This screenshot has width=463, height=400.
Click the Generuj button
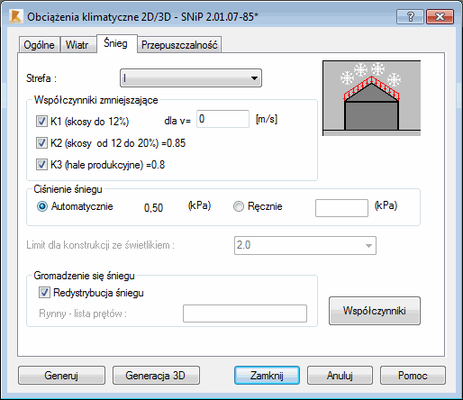point(61,376)
